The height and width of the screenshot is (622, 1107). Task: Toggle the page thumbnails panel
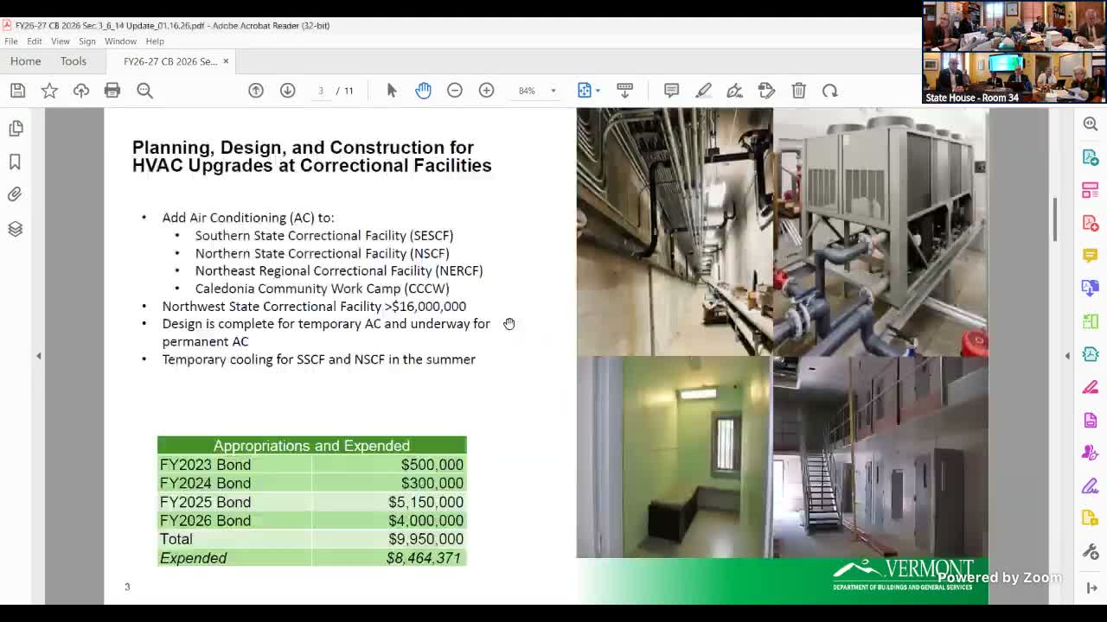(16, 129)
